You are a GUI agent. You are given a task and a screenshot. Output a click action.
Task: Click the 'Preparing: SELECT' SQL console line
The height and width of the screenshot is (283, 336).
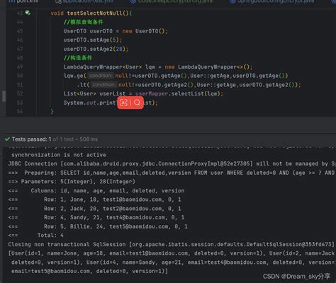(172, 173)
